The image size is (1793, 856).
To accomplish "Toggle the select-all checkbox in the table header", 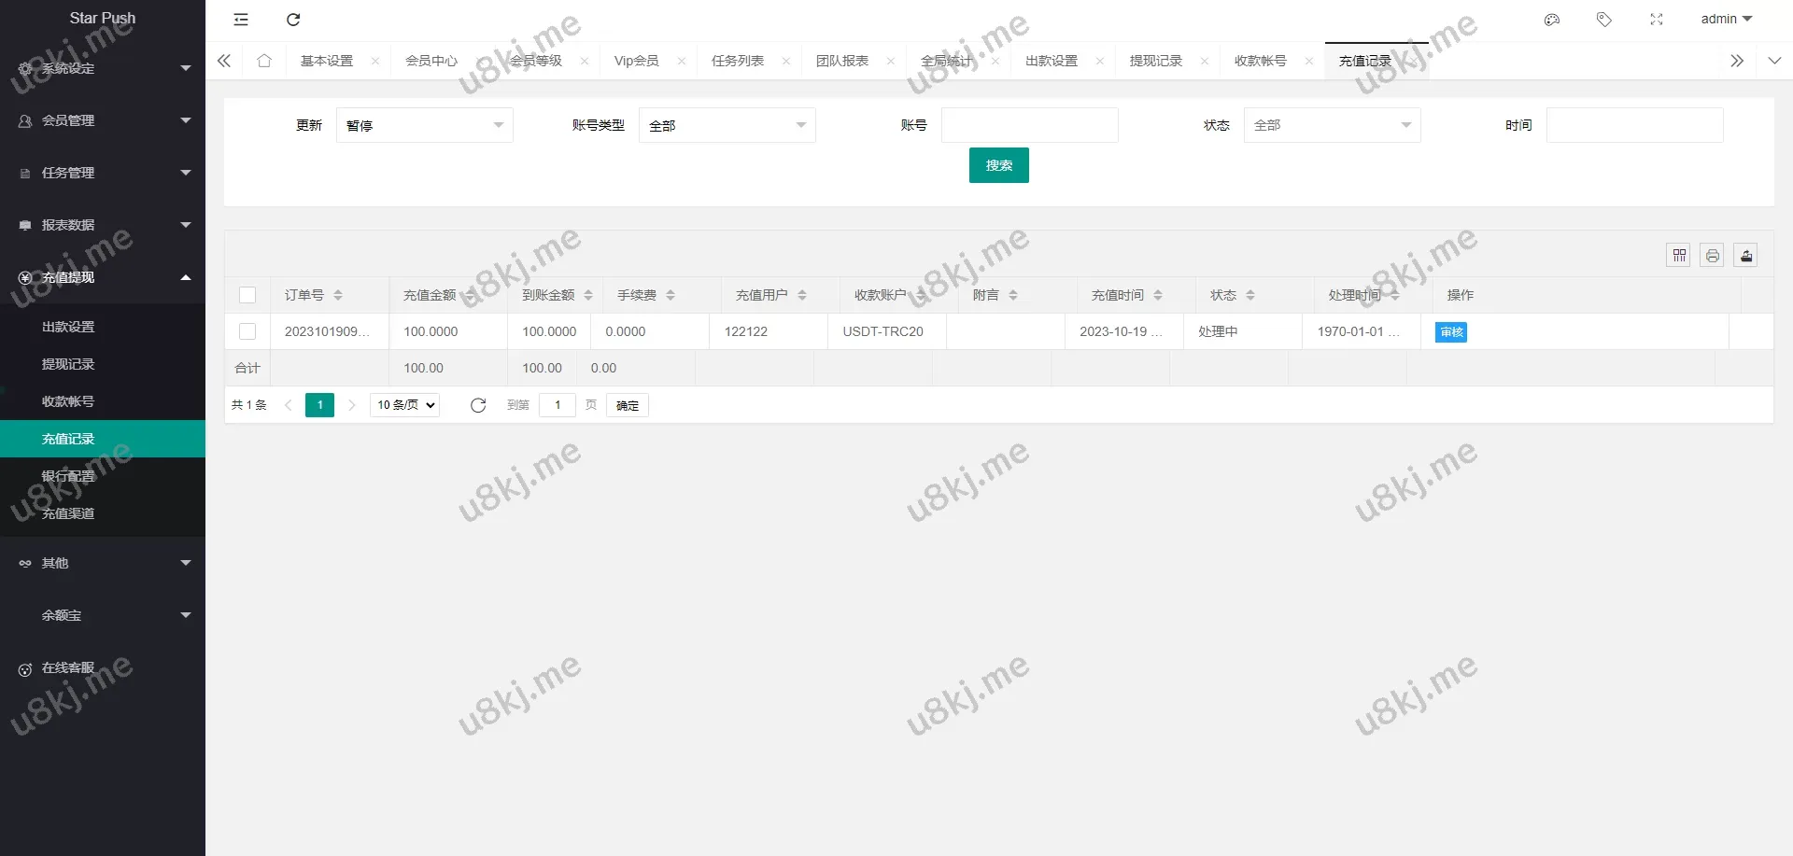I will [x=247, y=294].
